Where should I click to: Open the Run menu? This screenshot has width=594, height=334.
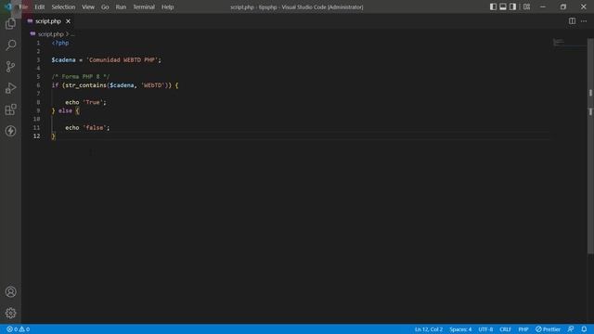(121, 6)
